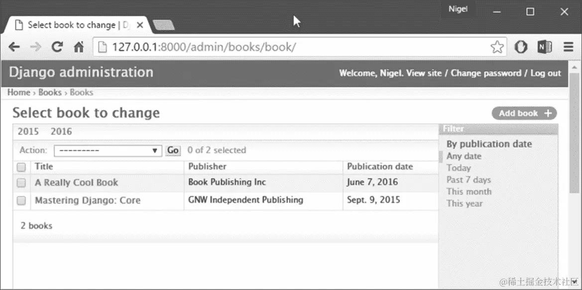Click the 'Sept. 9, 2015' date cell

click(373, 200)
